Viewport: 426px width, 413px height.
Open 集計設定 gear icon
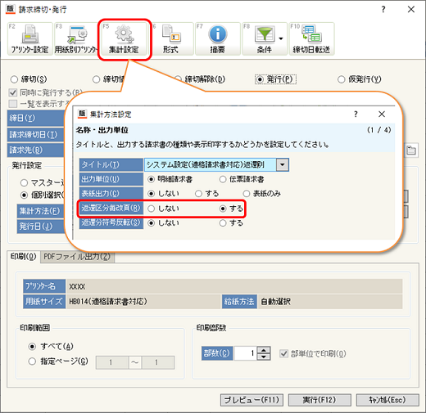coord(125,39)
